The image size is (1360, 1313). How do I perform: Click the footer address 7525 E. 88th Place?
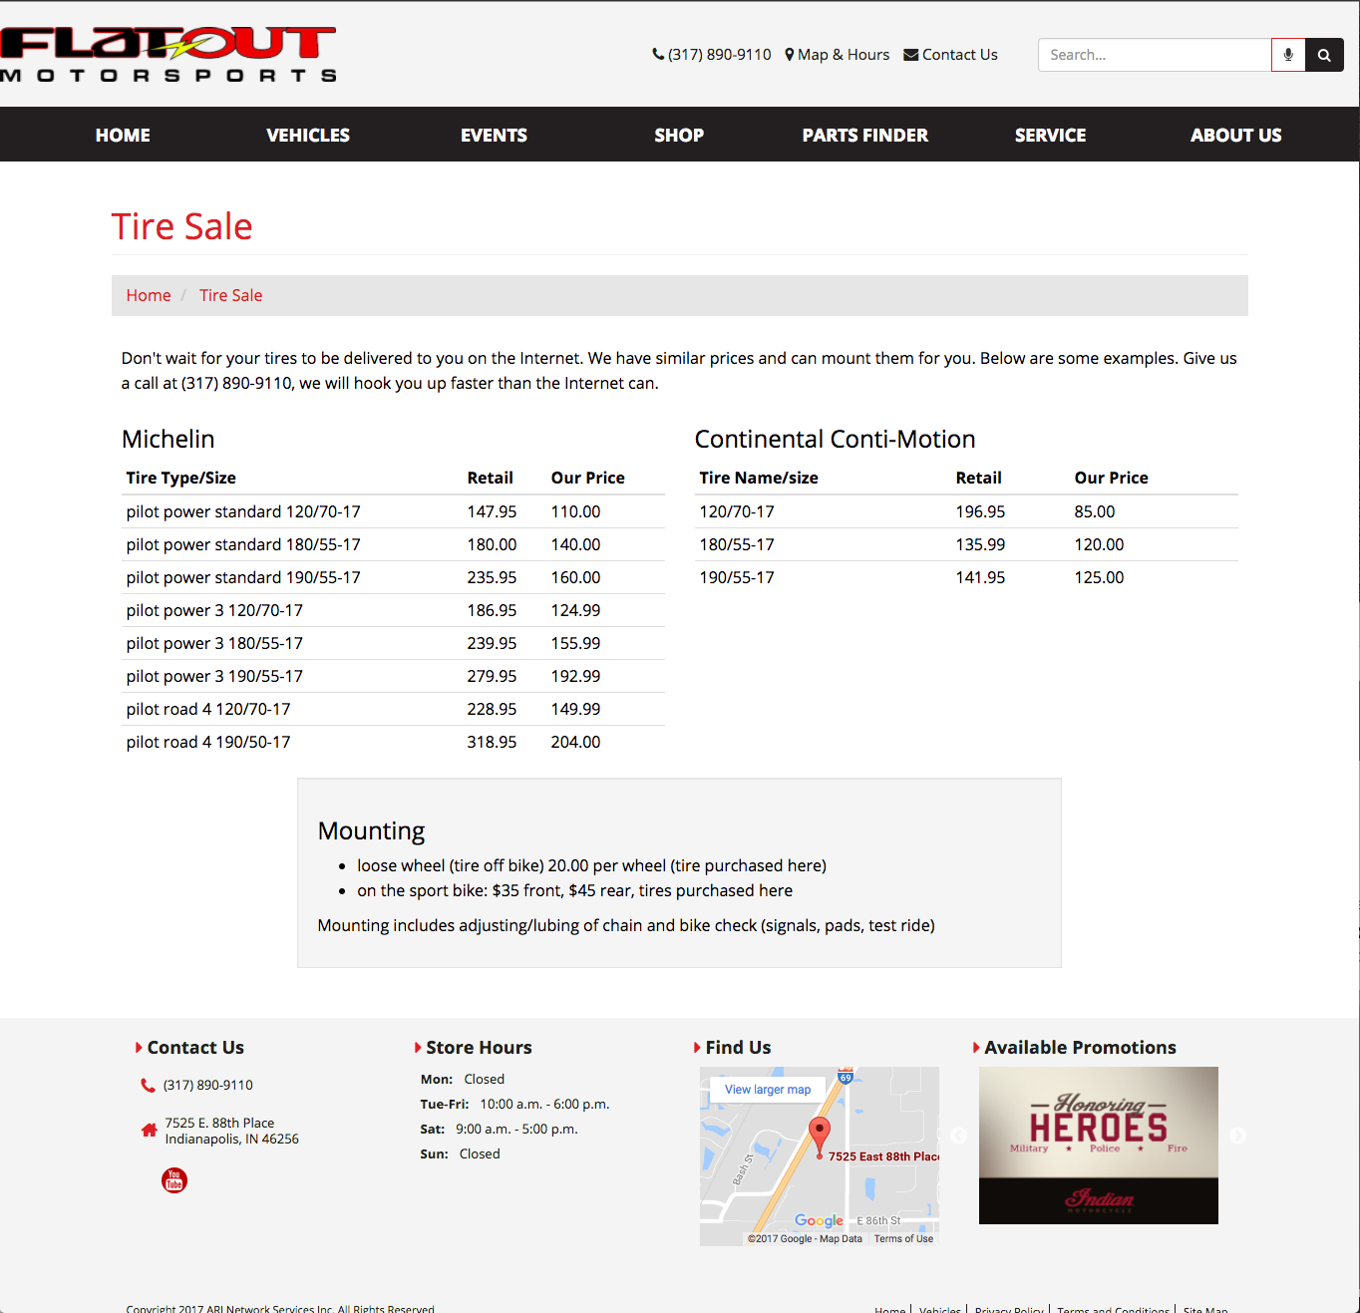tap(231, 1131)
